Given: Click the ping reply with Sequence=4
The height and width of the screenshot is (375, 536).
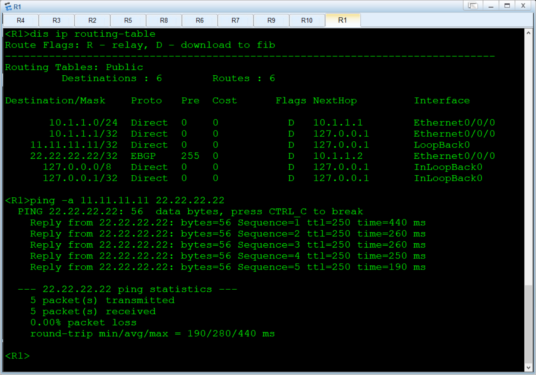Looking at the screenshot, I should (x=228, y=256).
